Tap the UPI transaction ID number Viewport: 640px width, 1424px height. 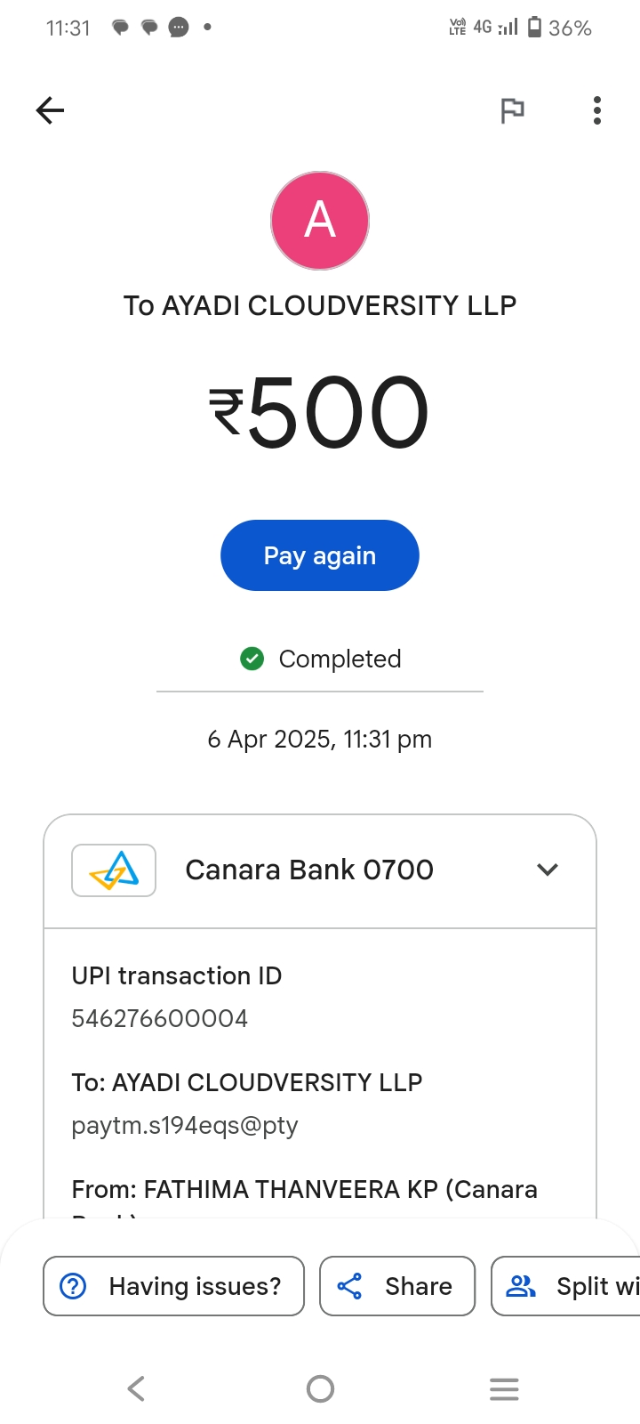160,1018
